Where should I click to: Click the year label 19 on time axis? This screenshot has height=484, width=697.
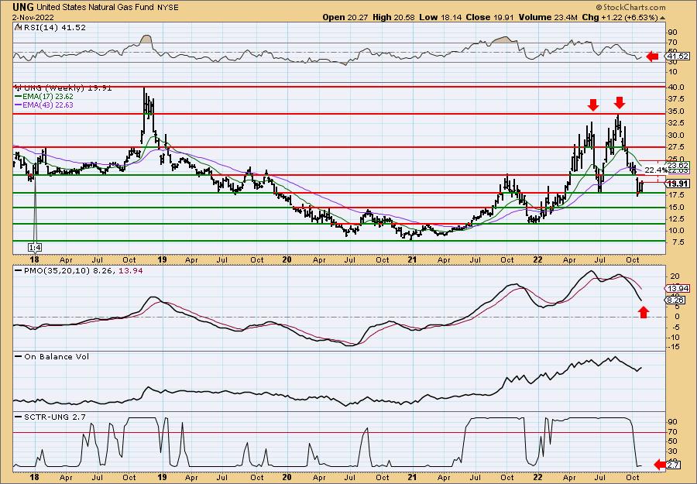[x=162, y=259]
